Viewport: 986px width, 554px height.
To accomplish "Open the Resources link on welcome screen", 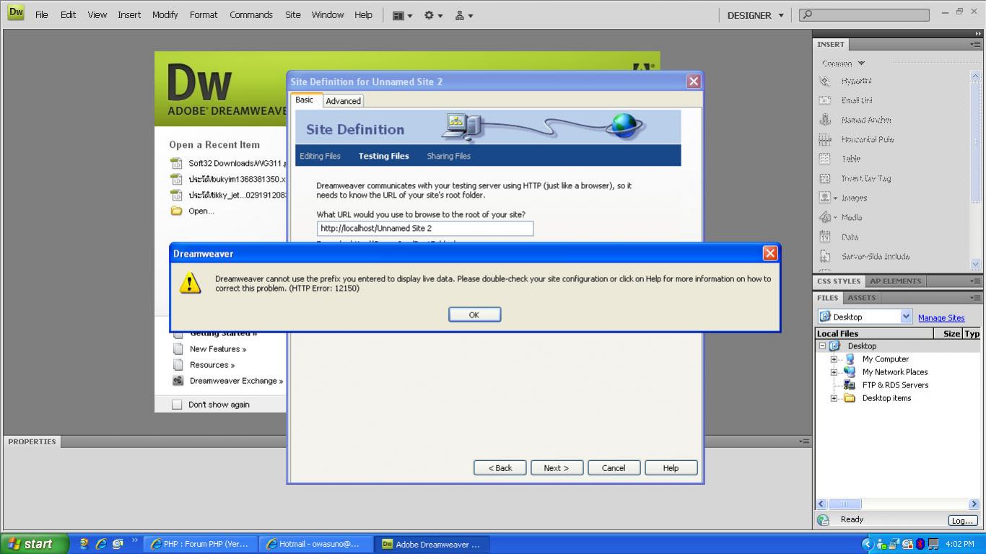I will pyautogui.click(x=212, y=365).
